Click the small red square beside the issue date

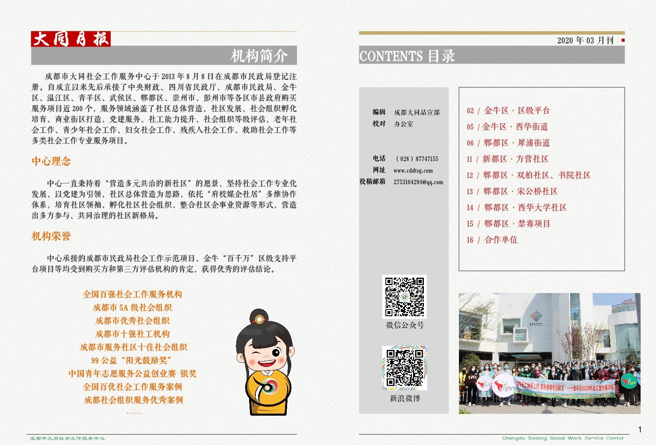623,40
